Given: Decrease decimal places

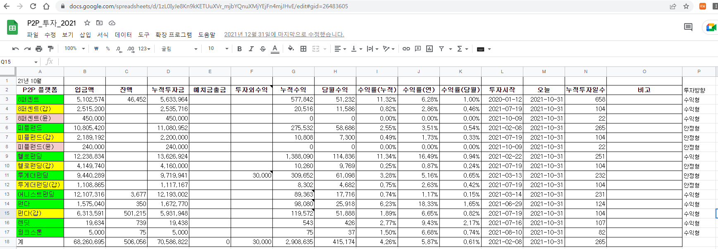Looking at the screenshot, I should point(119,49).
